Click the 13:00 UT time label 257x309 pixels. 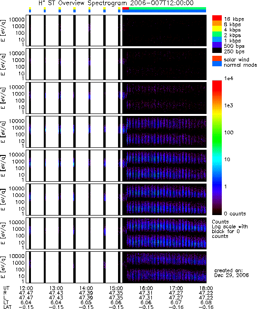(56, 288)
